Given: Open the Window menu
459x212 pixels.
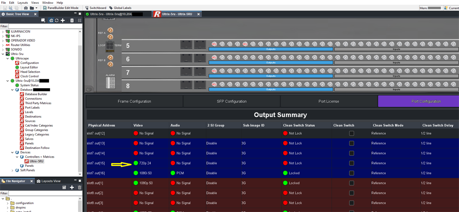Looking at the screenshot, I should pos(48,2).
